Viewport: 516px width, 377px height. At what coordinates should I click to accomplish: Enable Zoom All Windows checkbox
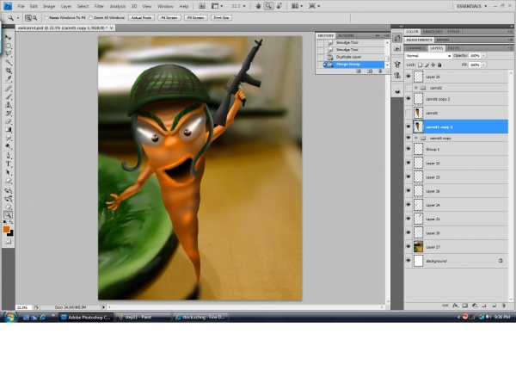[91, 18]
